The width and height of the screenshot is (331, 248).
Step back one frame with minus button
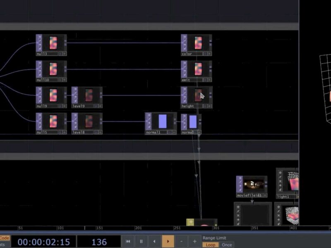point(181,241)
